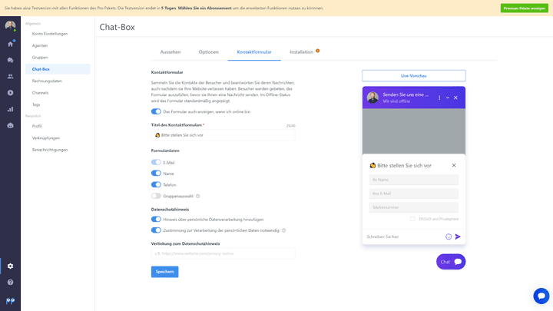Open the play icon in the sidebar
This screenshot has height=311, width=553.
click(10, 93)
